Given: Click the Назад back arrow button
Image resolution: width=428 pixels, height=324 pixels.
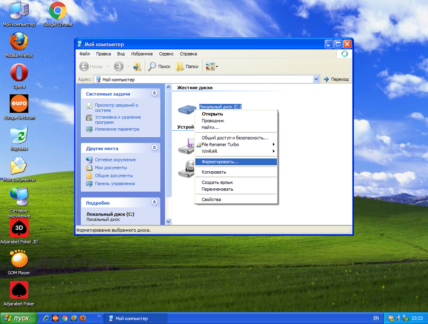Looking at the screenshot, I should click(x=91, y=66).
